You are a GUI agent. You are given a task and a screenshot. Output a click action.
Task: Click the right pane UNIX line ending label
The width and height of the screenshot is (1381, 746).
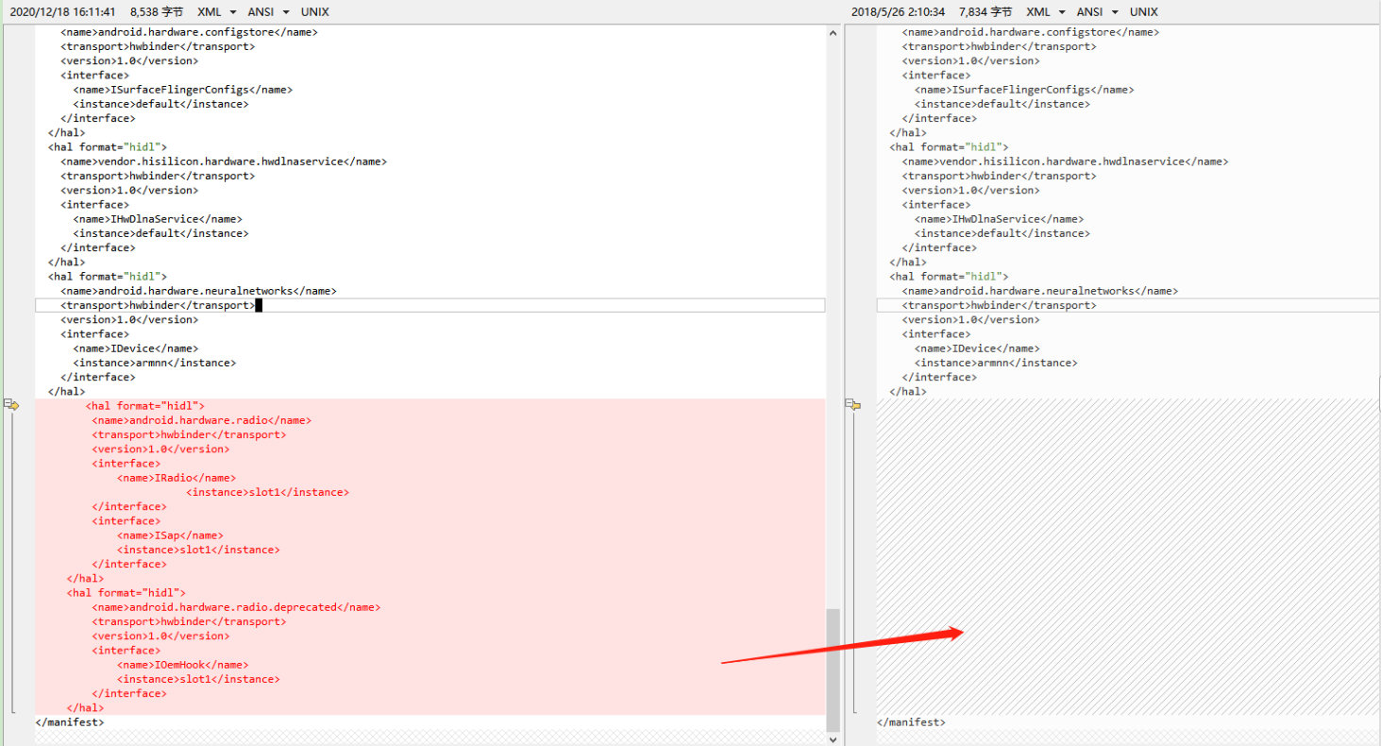tap(1144, 11)
